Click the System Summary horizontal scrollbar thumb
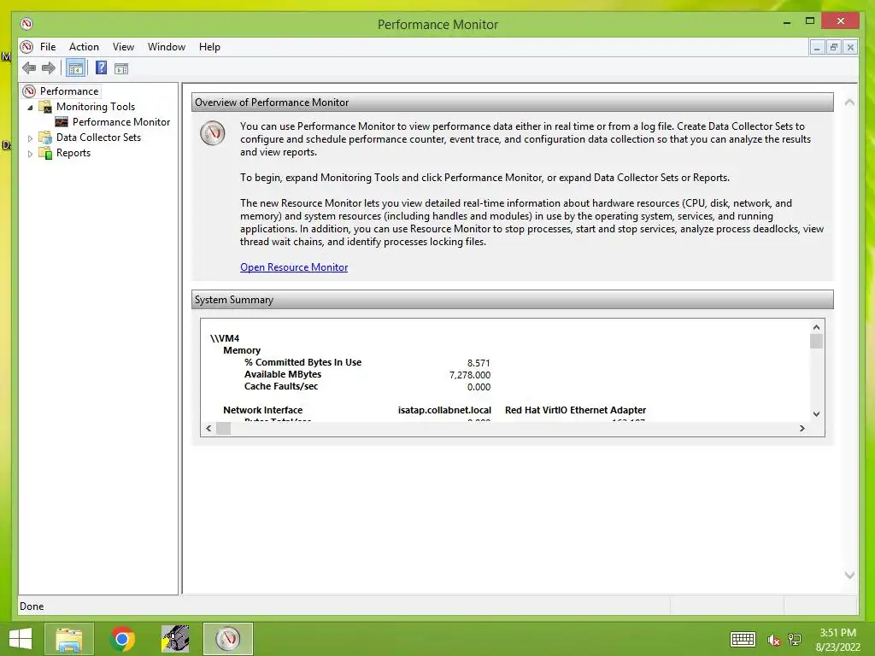This screenshot has width=875, height=656. pos(223,429)
